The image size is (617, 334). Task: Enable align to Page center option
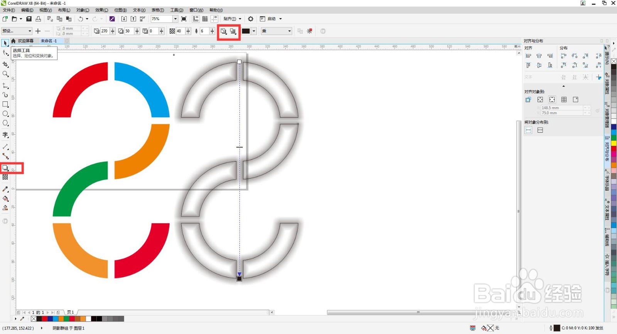552,100
